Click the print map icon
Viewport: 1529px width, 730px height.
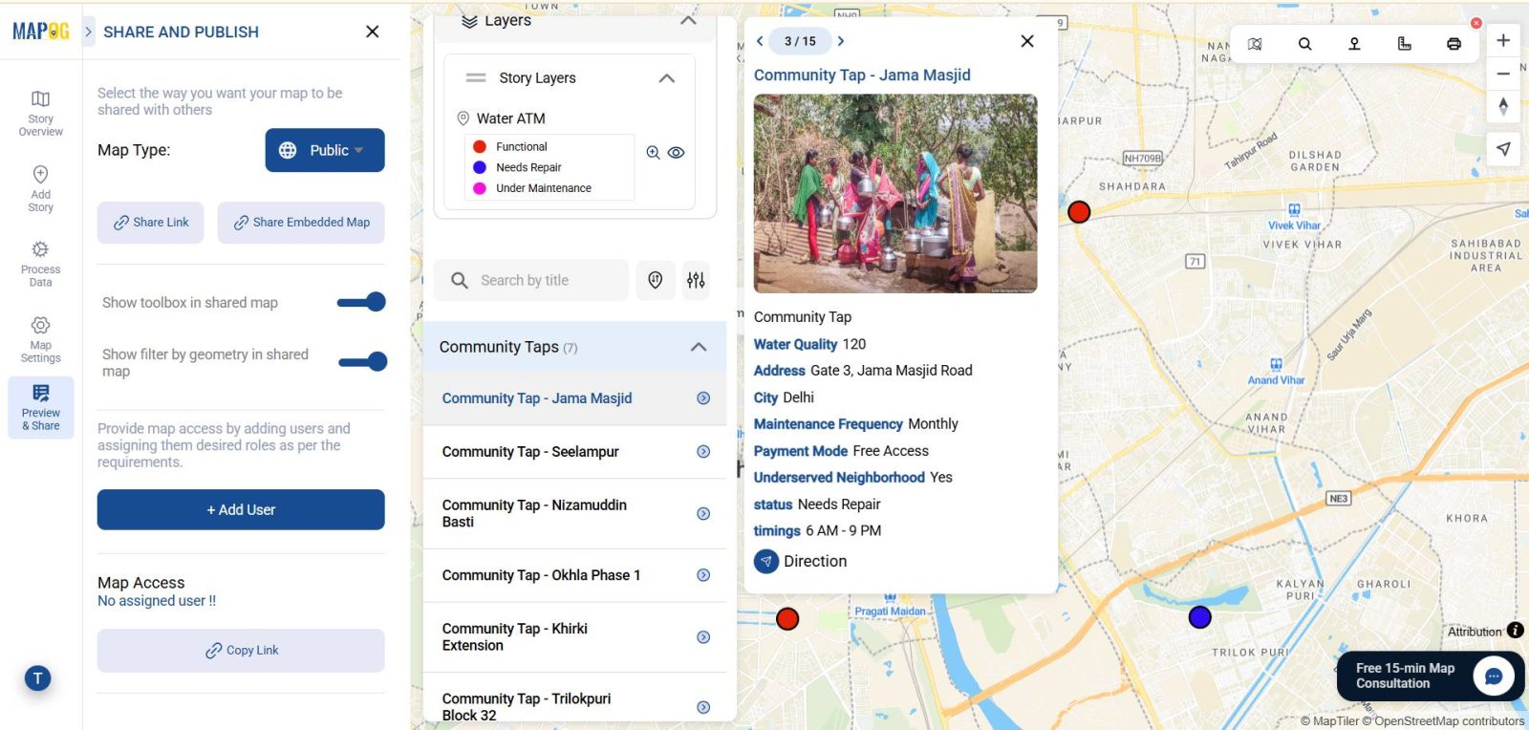[1454, 44]
